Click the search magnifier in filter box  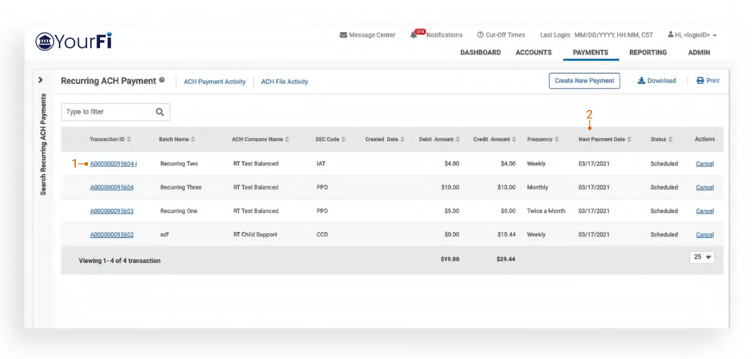[160, 112]
